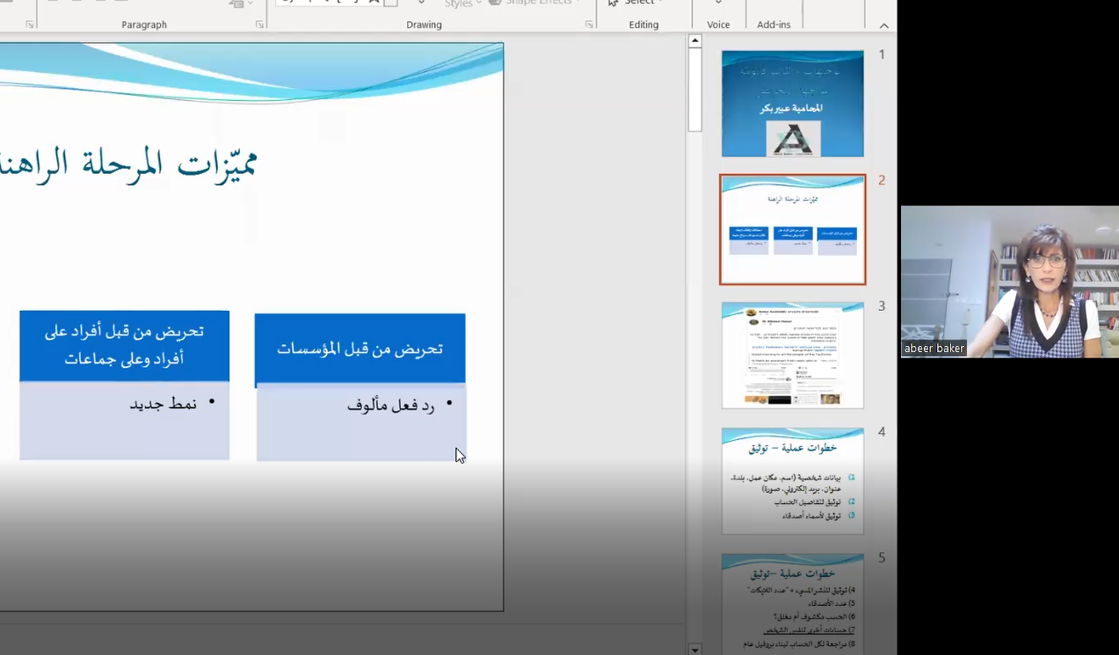Click the Font group dialog launcher

(x=30, y=25)
